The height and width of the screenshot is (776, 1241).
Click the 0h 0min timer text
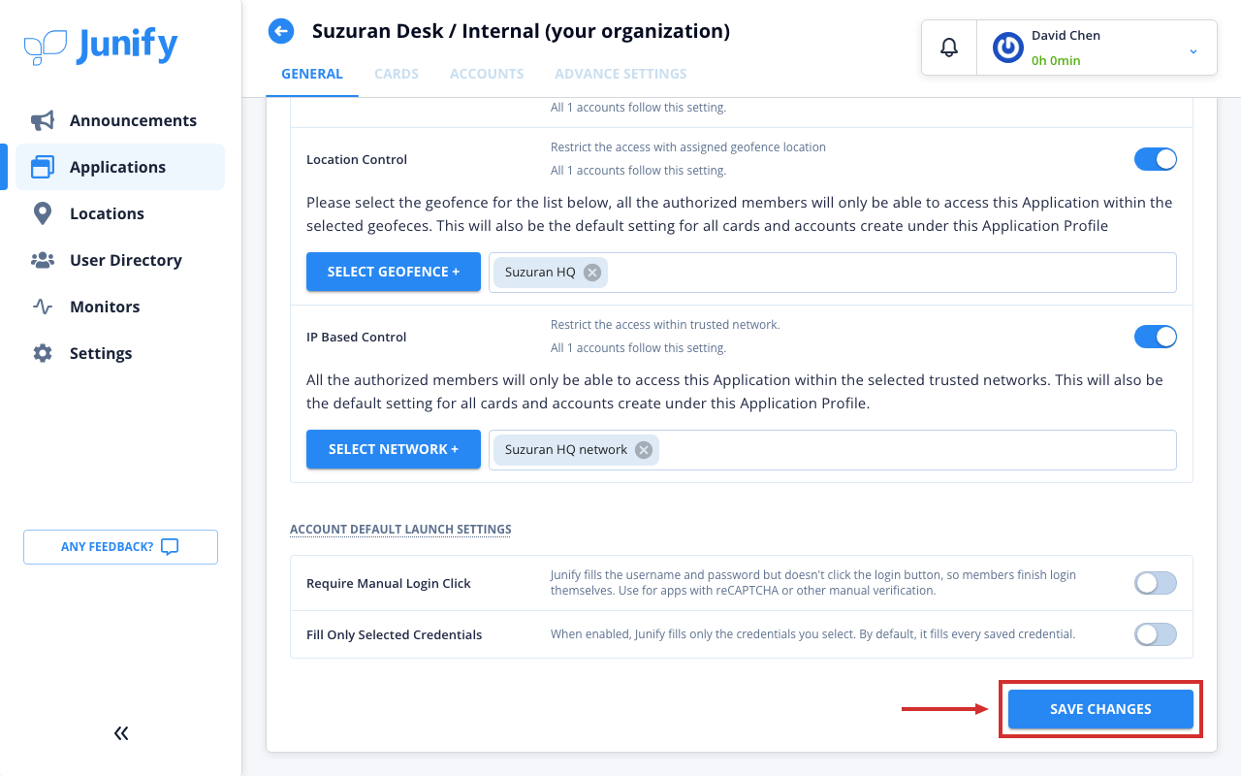coord(1056,60)
